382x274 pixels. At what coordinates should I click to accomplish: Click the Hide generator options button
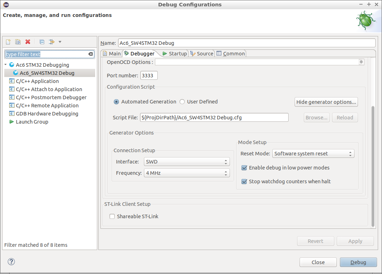326,102
